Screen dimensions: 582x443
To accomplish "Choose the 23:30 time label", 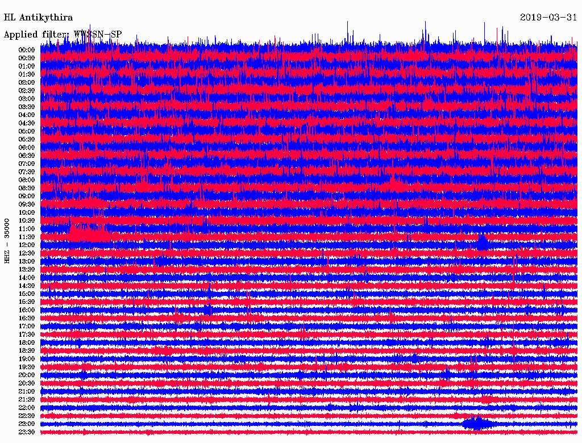I will (x=27, y=432).
